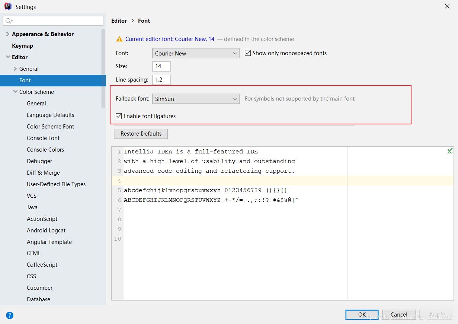Collapse the Editor tree section

coord(8,57)
